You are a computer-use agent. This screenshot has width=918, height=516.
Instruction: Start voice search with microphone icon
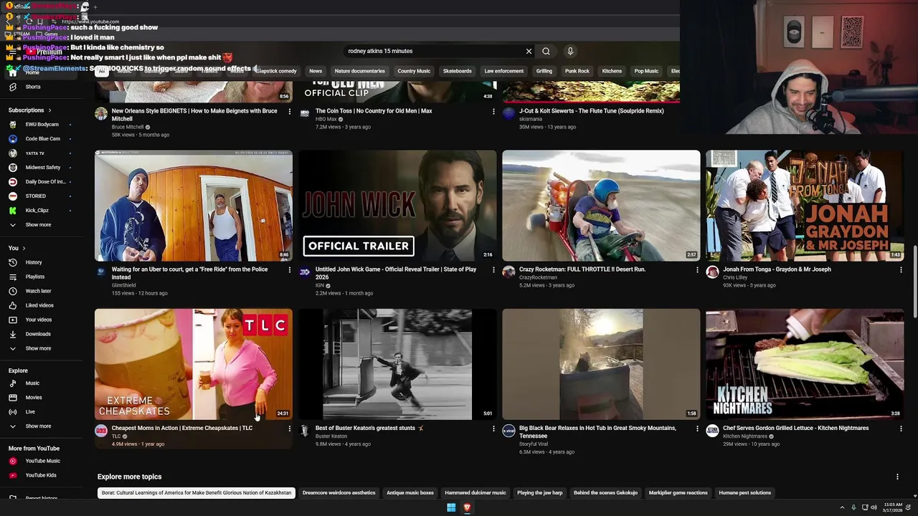tap(570, 51)
